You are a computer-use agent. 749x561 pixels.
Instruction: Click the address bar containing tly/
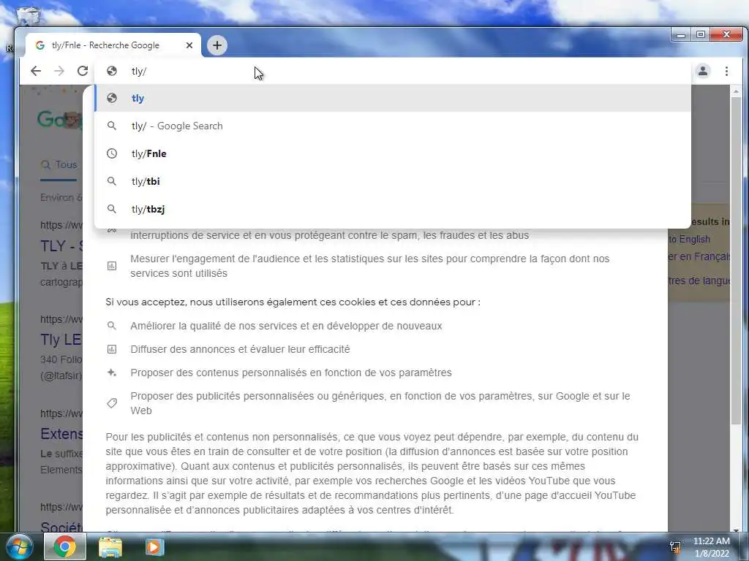(392, 71)
